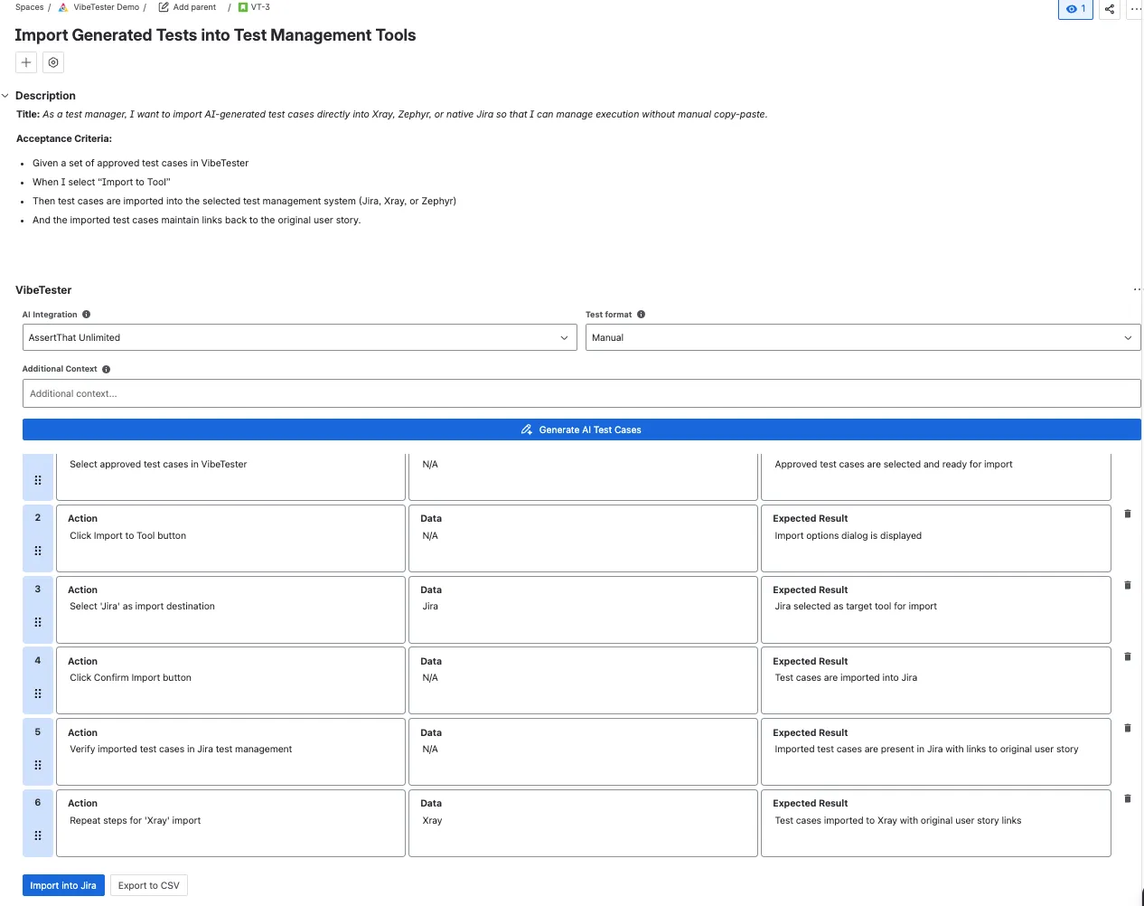Click acceptance criterion 'When I select Import to Tool'
1144x906 pixels.
click(x=101, y=182)
